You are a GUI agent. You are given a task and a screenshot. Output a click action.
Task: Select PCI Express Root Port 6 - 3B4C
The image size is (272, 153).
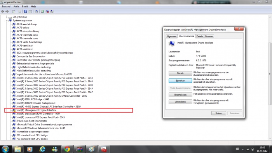coord(55,92)
